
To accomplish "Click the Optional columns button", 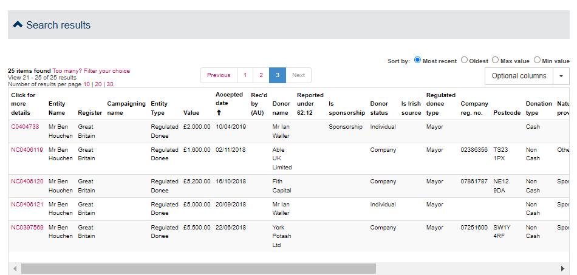I will (519, 76).
